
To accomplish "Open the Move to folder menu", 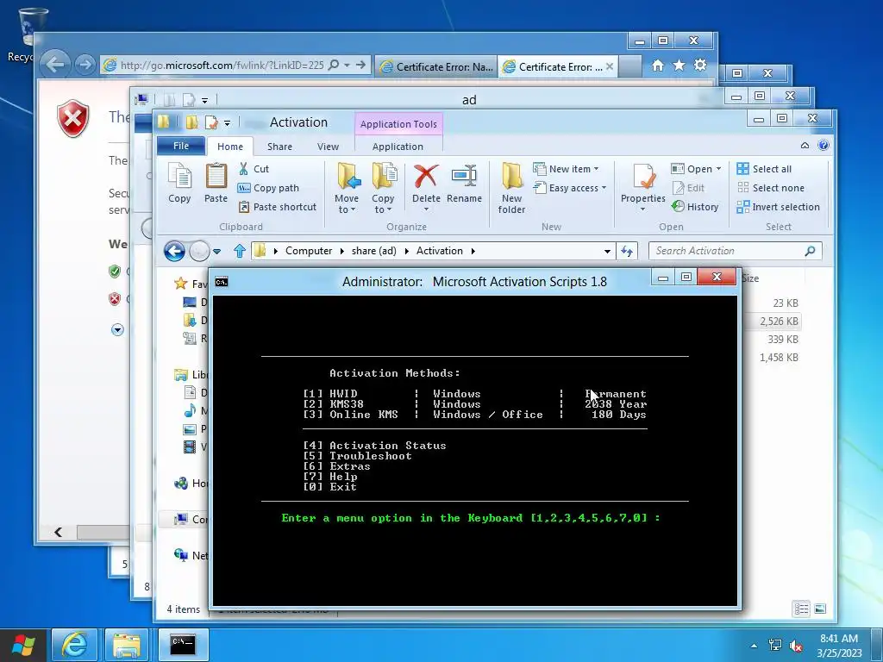I will click(347, 188).
